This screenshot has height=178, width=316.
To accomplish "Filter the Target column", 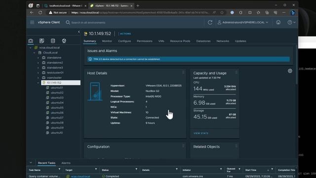I will pyautogui.click(x=96, y=169).
